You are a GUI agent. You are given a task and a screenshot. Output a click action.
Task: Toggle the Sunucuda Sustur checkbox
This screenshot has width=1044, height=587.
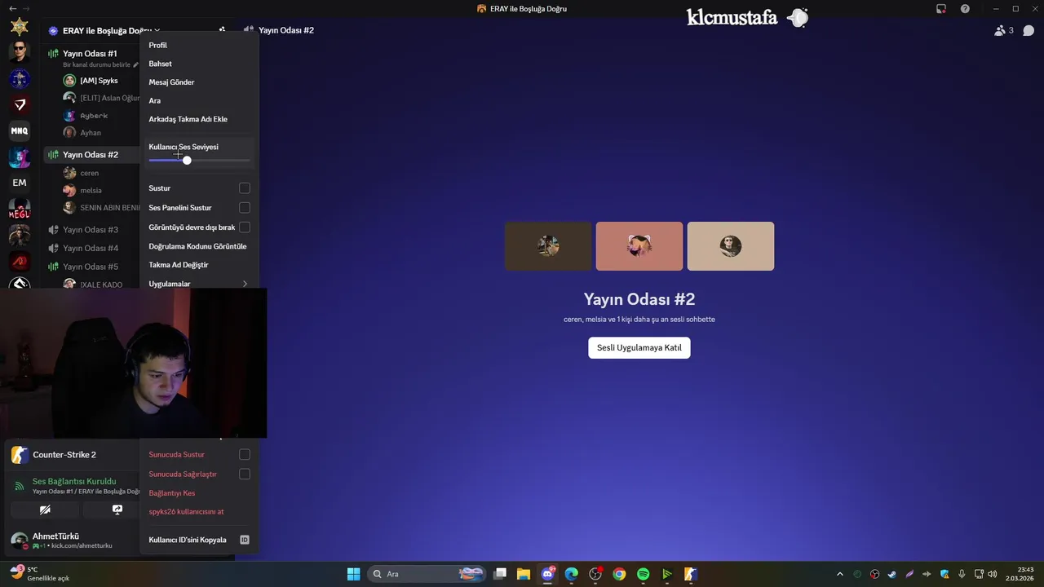click(244, 455)
